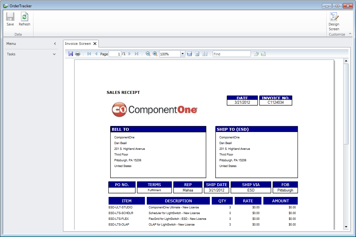Click Mahsa under REP
This screenshot has width=356, height=237.
tap(188, 190)
